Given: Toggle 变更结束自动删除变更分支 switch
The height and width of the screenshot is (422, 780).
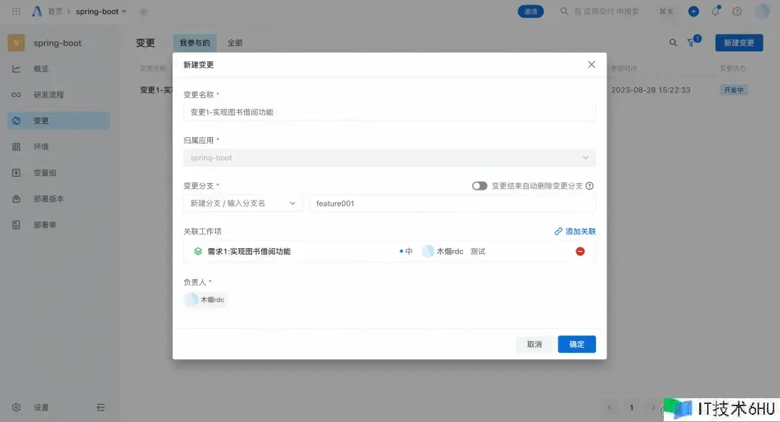Looking at the screenshot, I should click(480, 186).
